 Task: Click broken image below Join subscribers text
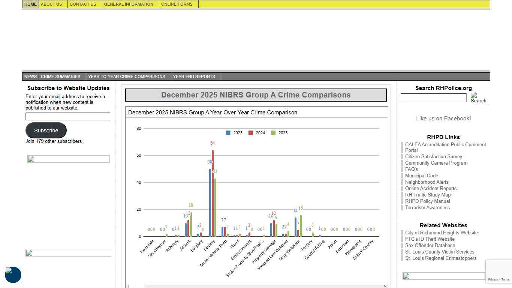pos(68,159)
